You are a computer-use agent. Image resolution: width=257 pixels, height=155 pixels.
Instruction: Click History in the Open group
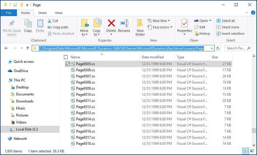[202, 34]
